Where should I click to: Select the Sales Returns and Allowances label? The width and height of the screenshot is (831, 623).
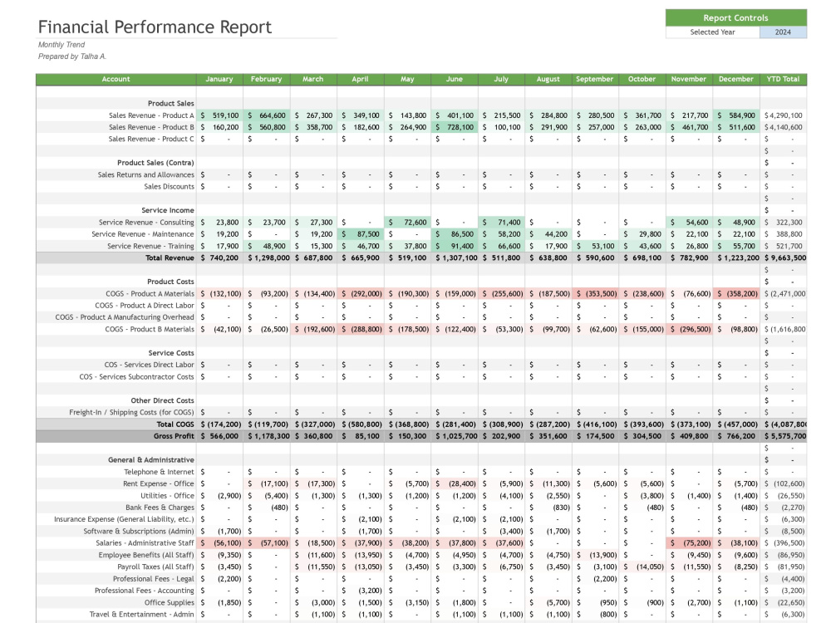(x=145, y=174)
